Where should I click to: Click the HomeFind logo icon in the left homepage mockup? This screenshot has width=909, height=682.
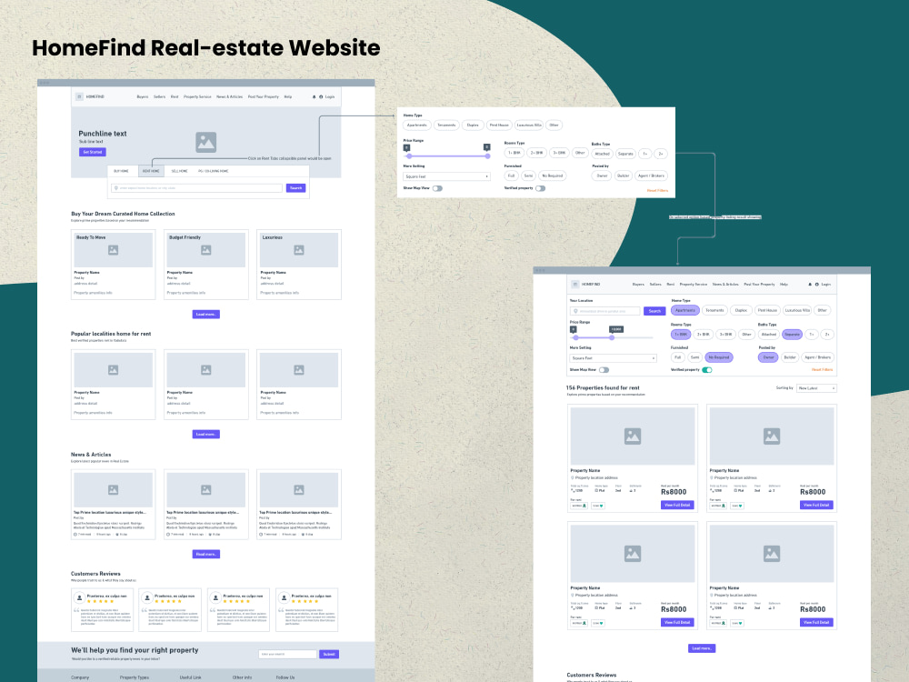(x=79, y=97)
